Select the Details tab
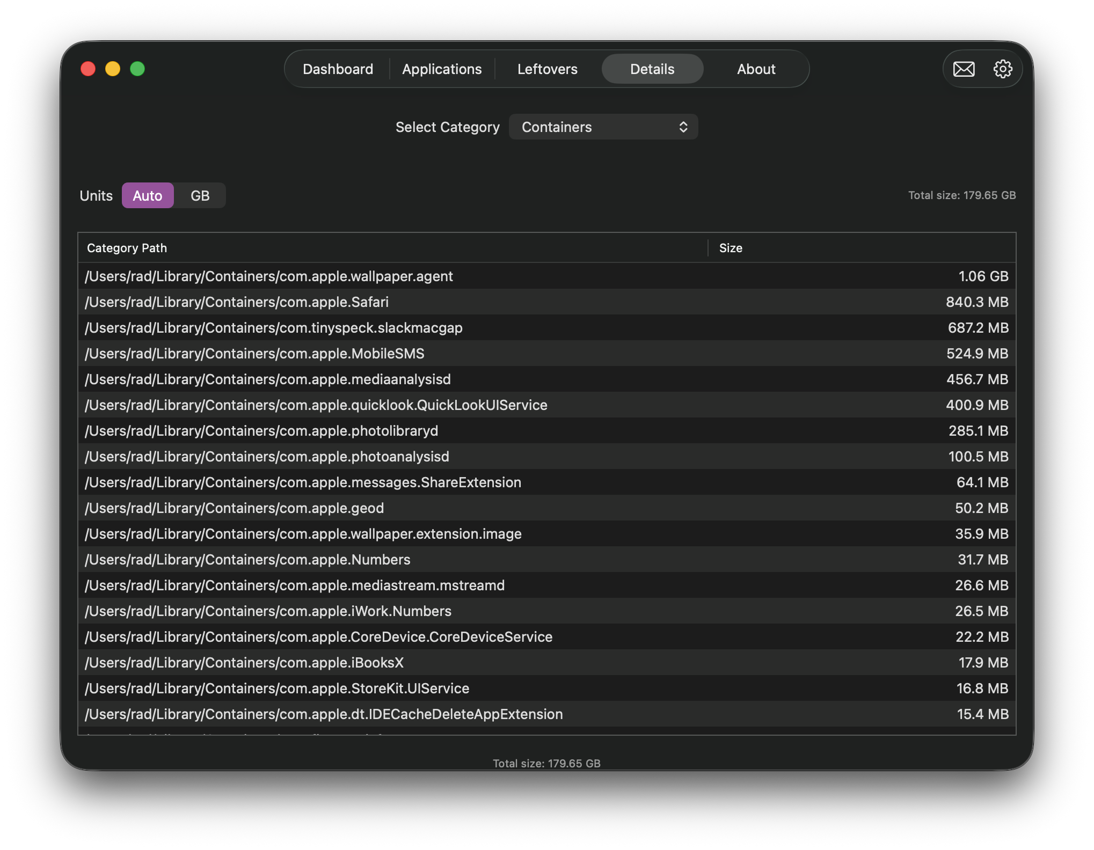Screen dimensions: 1094x850 point(652,69)
